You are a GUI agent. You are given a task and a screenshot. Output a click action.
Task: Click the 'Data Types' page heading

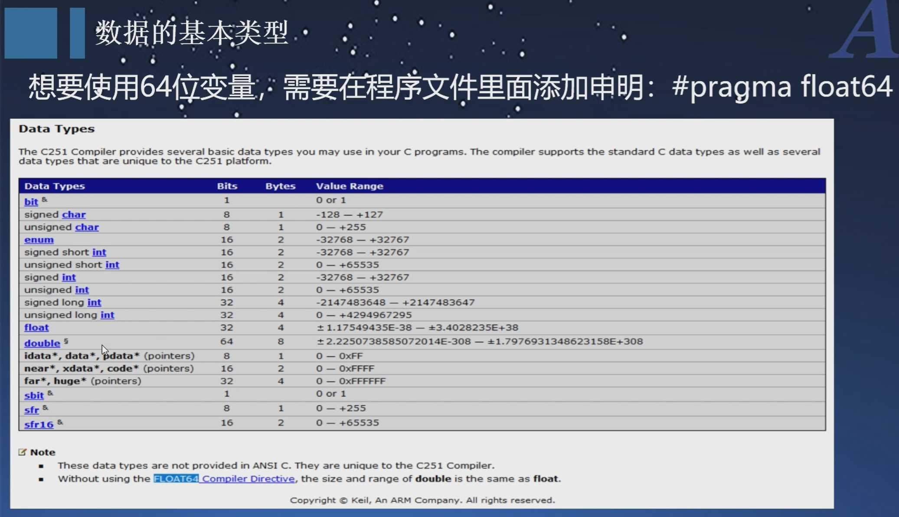[56, 129]
